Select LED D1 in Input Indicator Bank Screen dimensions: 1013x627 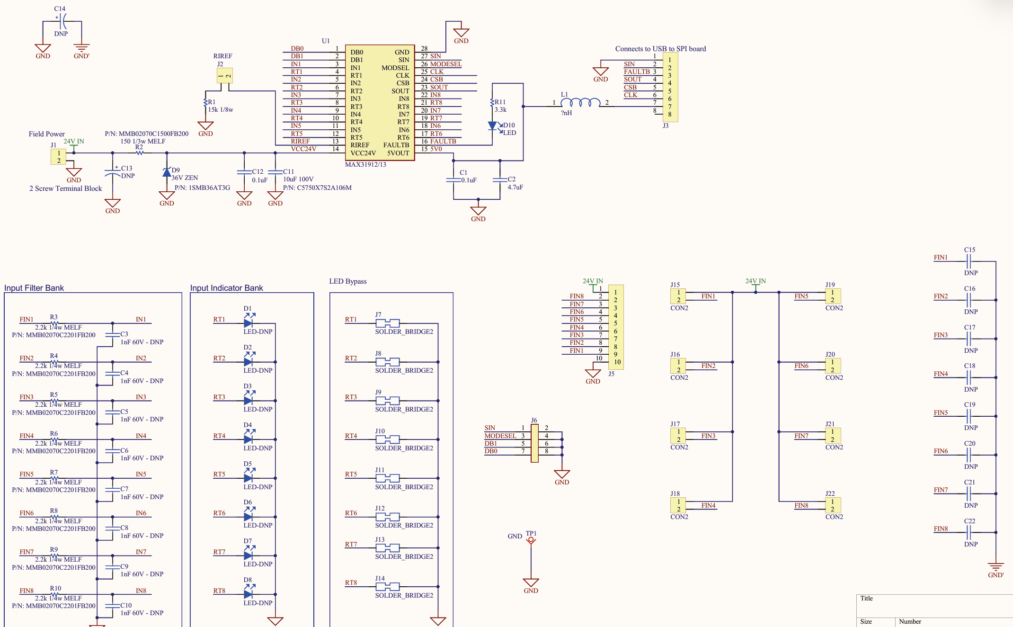coord(248,323)
